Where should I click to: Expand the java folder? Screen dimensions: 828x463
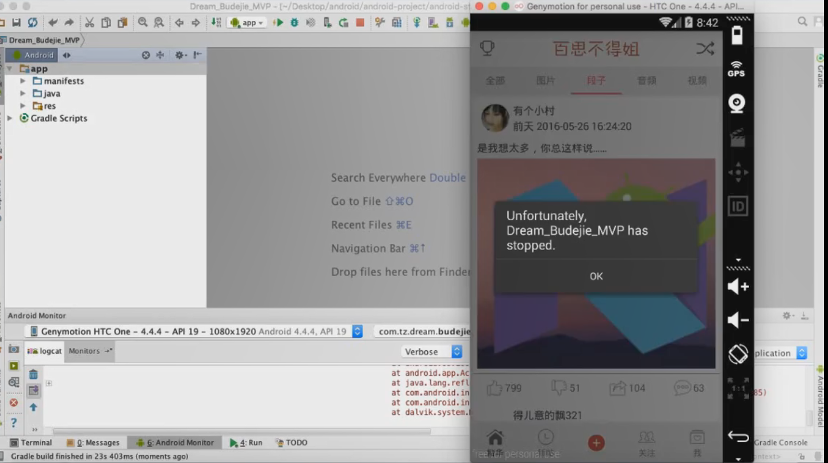click(x=23, y=93)
